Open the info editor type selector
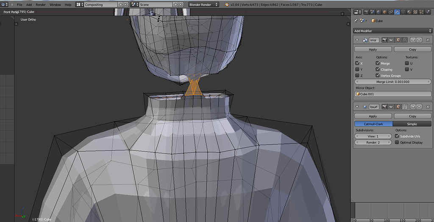 tap(4, 5)
